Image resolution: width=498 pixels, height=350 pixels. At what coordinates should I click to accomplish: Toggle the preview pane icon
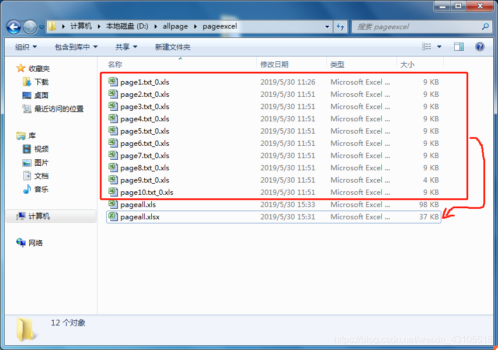(x=459, y=47)
